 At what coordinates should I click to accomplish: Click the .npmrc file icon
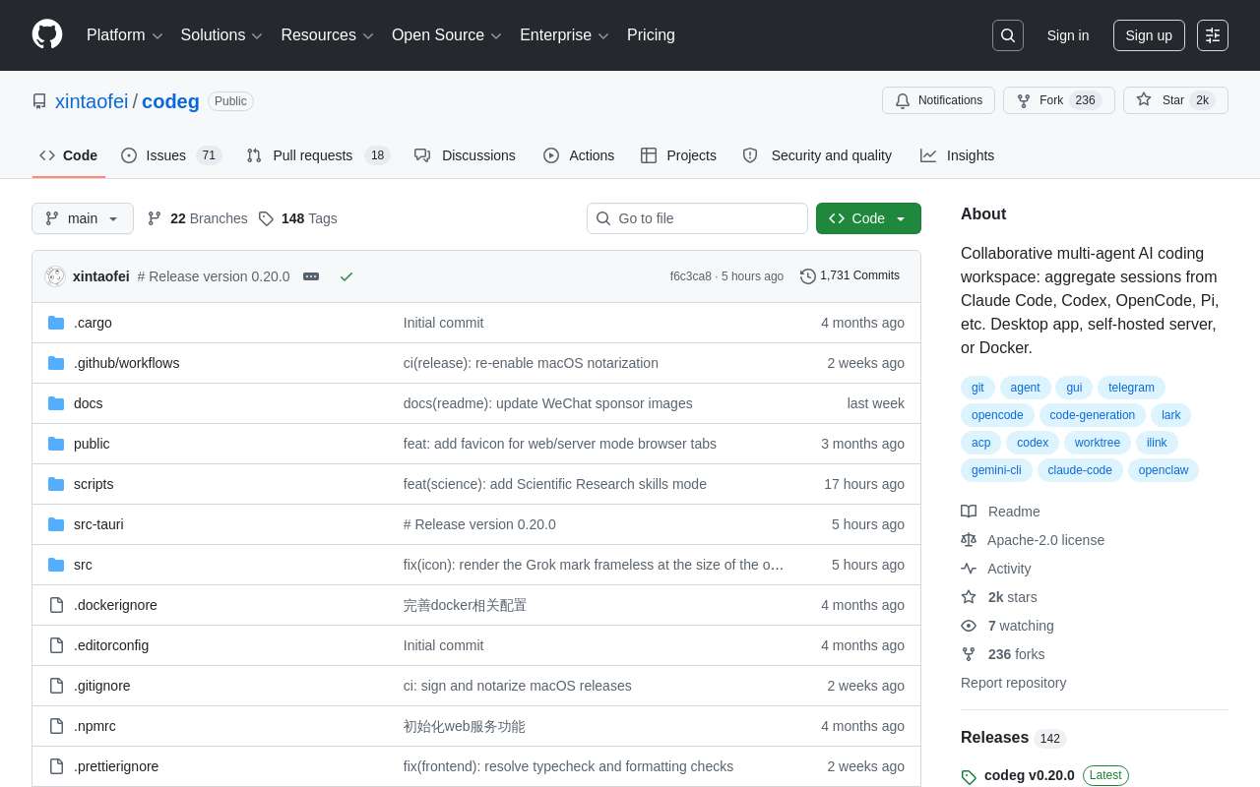coord(56,726)
